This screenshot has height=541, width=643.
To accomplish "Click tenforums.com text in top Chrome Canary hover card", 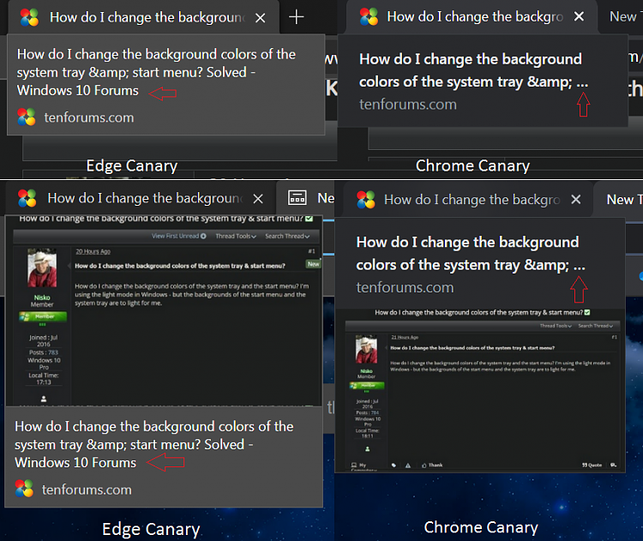I will pyautogui.click(x=407, y=105).
